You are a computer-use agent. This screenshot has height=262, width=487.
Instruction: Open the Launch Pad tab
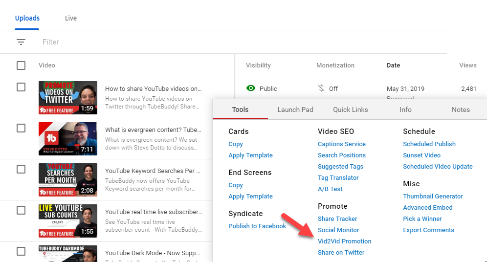coord(295,109)
